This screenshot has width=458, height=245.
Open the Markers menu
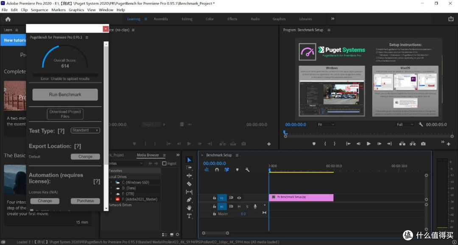[x=59, y=10]
